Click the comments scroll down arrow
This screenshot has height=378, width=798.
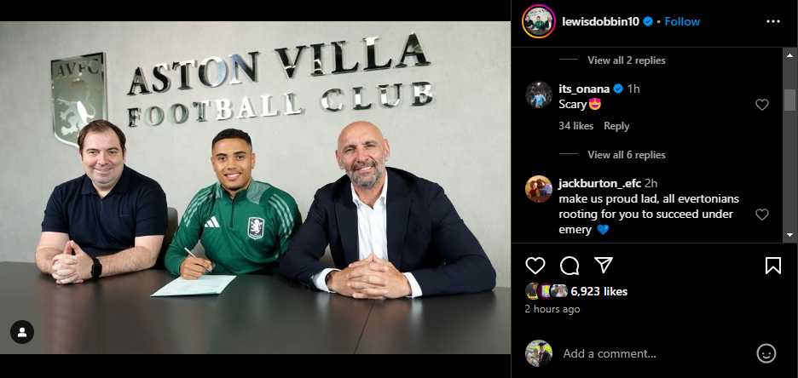[x=789, y=235]
